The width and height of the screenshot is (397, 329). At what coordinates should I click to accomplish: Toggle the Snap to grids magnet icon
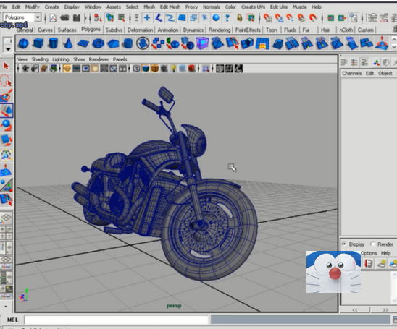267,17
